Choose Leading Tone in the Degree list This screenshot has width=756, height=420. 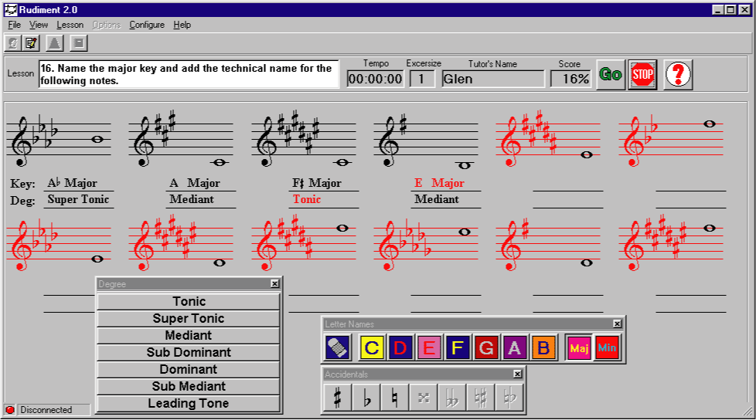pyautogui.click(x=189, y=403)
